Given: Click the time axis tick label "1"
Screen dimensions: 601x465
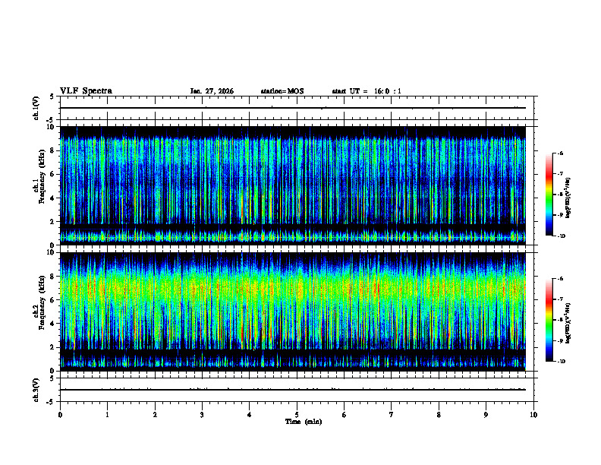Looking at the screenshot, I should click(x=107, y=415).
